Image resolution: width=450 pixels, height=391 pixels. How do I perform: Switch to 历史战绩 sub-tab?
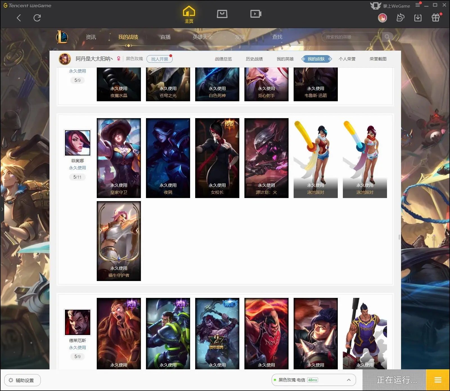click(x=254, y=59)
